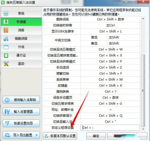Click the 词条手动置顶 shortcut Ctrl + 数字
The height and width of the screenshot is (141, 150).
coord(110,98)
